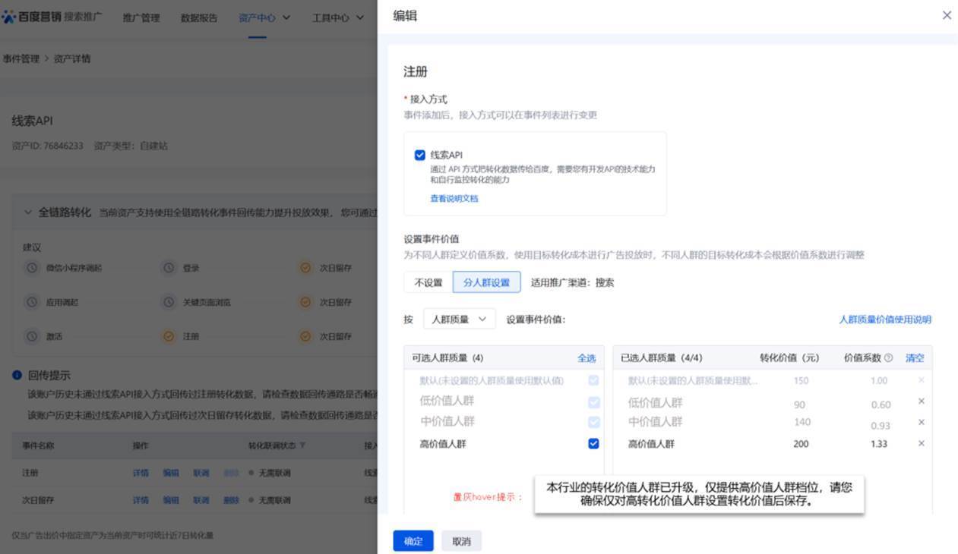The image size is (958, 554).
Task: Remove 中价值人群 row using its X icon
Action: pos(921,422)
